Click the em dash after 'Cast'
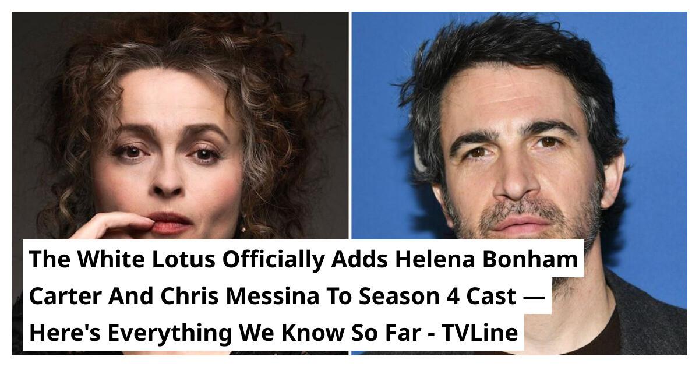Image resolution: width=699 pixels, height=367 pixels. tap(534, 297)
